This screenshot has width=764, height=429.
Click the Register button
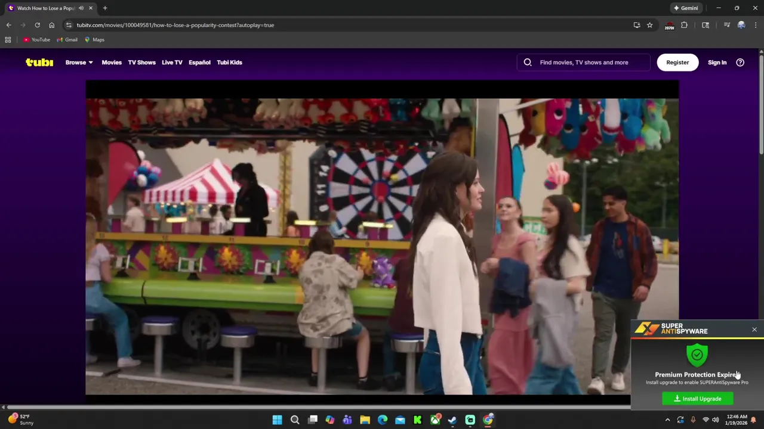(x=677, y=62)
